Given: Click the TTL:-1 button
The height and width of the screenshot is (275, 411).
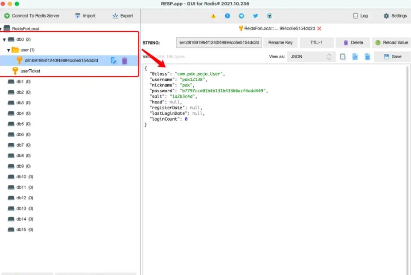Looking at the screenshot, I should click(x=316, y=42).
